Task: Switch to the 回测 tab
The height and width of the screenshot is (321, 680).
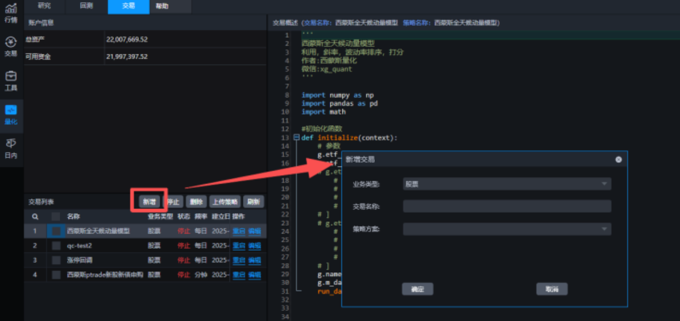Action: (x=86, y=6)
